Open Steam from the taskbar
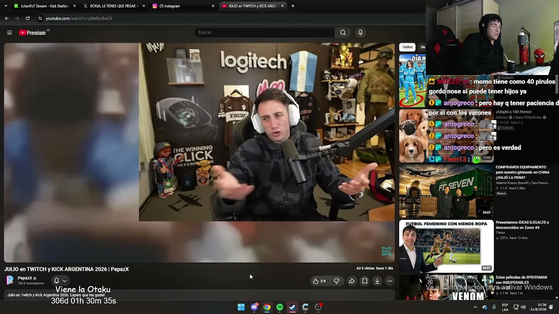This screenshot has height=314, width=559. click(292, 307)
